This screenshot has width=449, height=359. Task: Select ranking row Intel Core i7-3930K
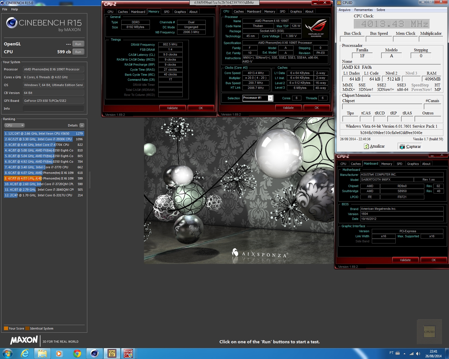click(x=44, y=139)
